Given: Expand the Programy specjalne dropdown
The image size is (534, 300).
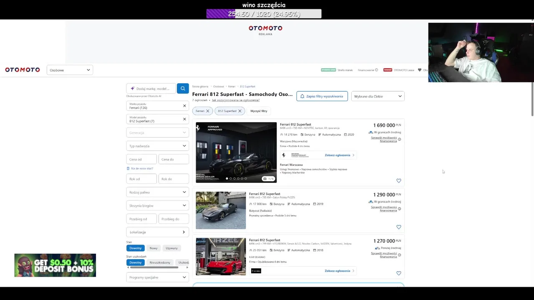Looking at the screenshot, I should [158, 277].
